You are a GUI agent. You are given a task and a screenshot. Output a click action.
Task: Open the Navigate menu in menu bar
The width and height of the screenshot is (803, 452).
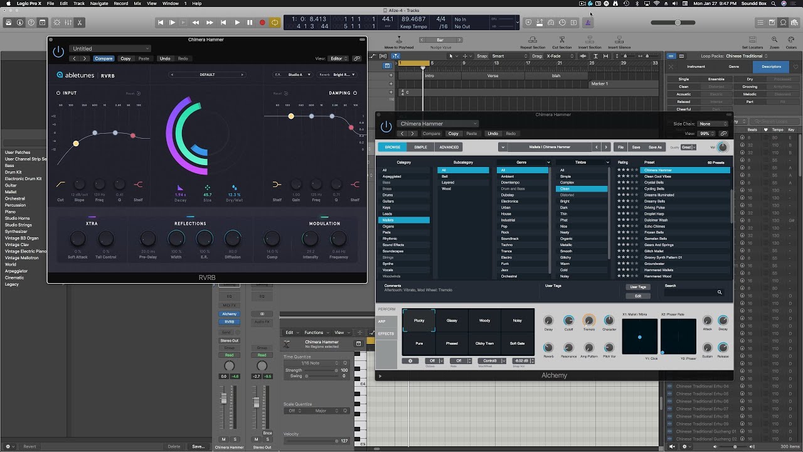pos(99,3)
